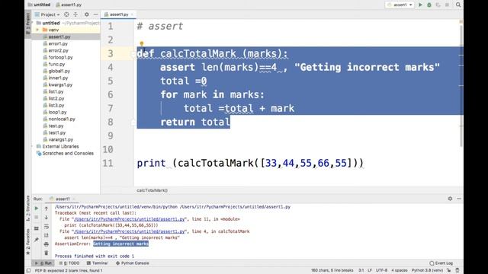Open list3.py from project tree
Viewport: 488px width, 274px height.
click(56, 105)
